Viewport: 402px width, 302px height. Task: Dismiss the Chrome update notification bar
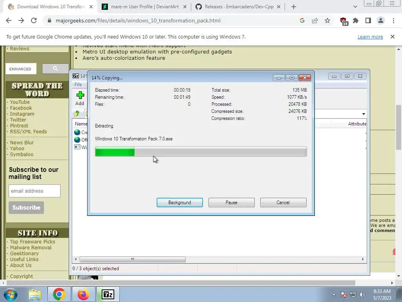coord(393,37)
